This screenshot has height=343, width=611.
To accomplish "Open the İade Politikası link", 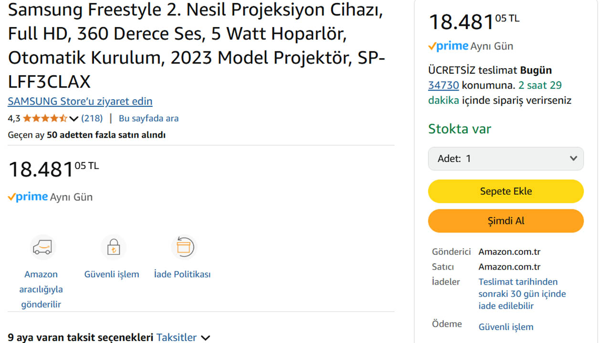I will pyautogui.click(x=182, y=274).
